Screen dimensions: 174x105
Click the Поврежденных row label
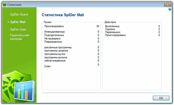coord(53,42)
